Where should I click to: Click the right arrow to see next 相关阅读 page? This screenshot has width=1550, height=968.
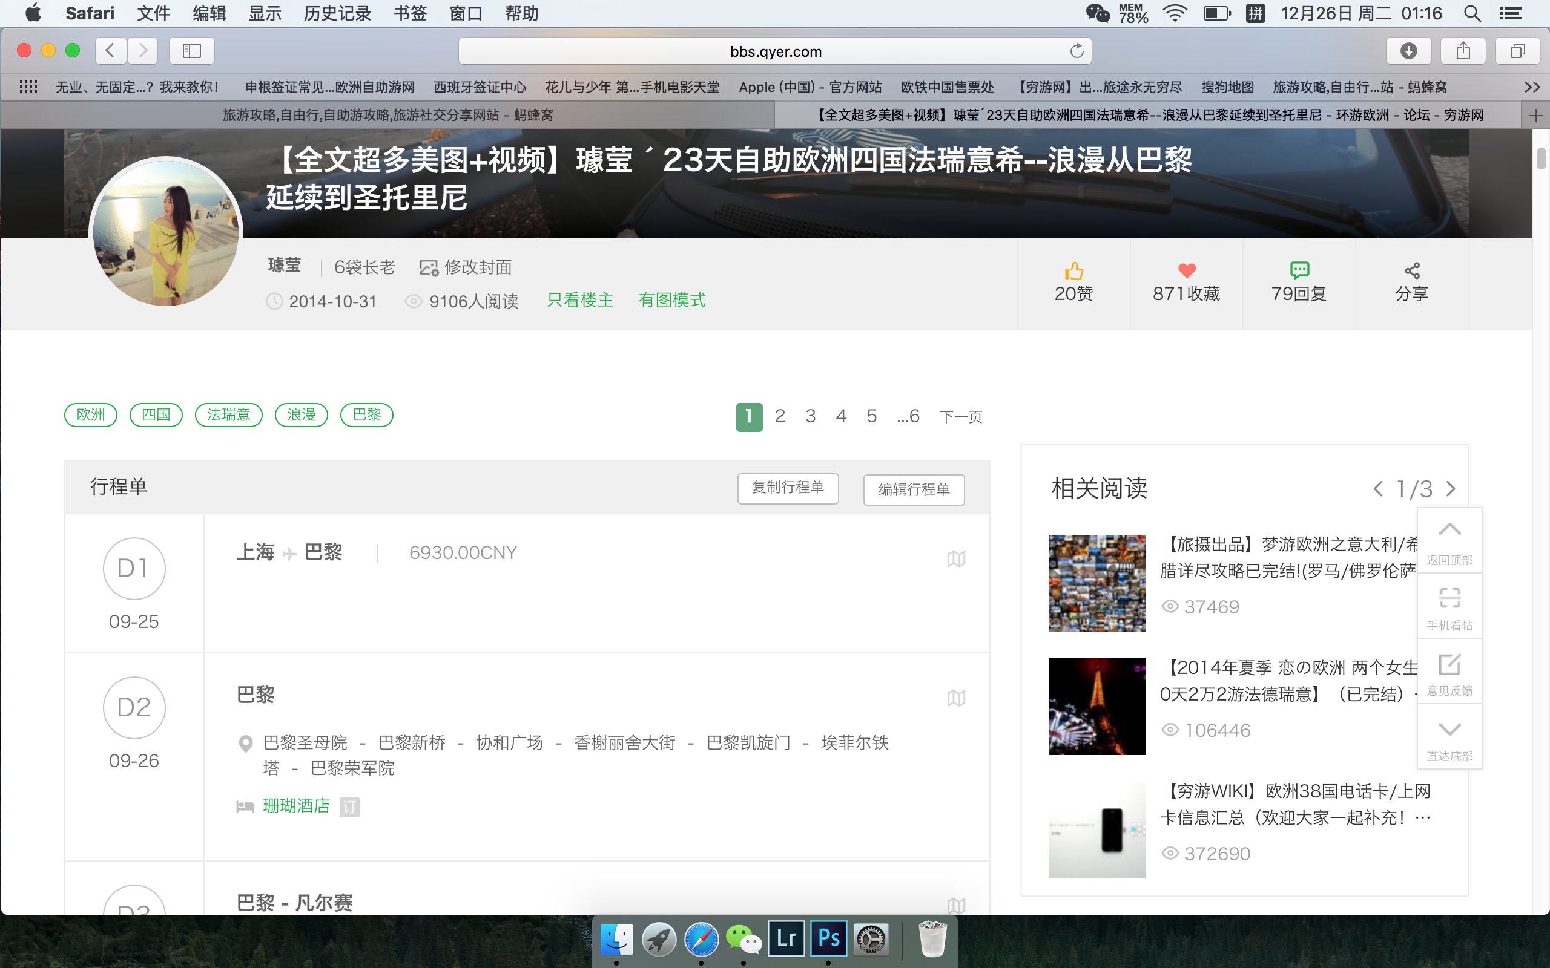tap(1450, 488)
